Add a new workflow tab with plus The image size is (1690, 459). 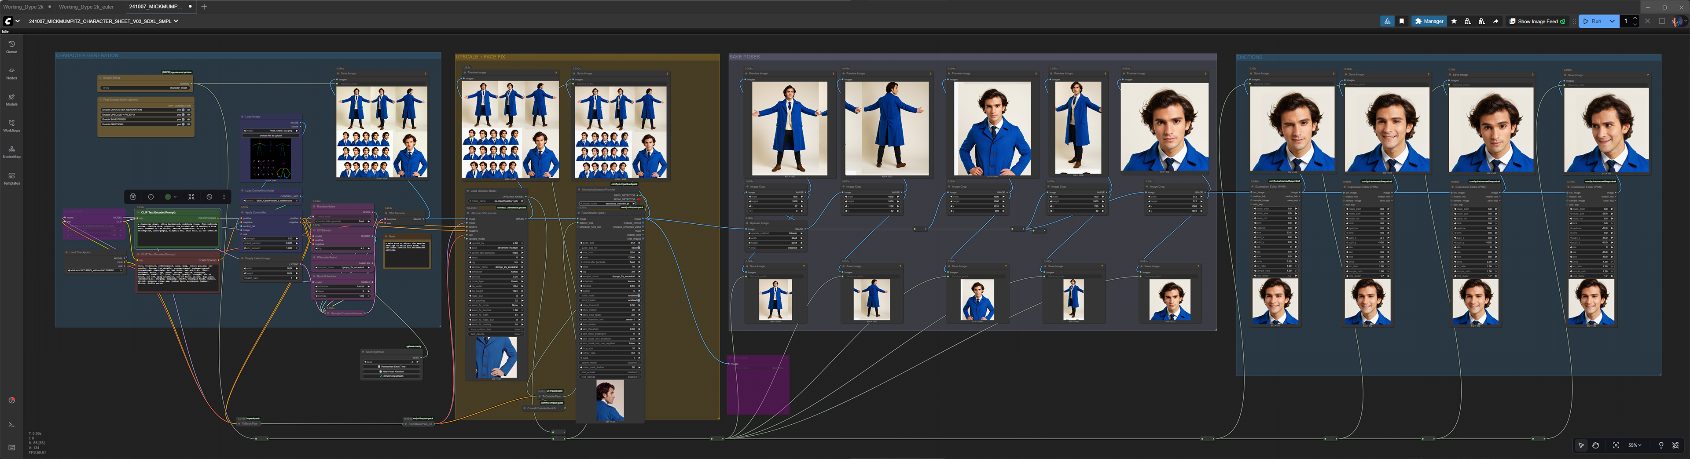pos(204,7)
